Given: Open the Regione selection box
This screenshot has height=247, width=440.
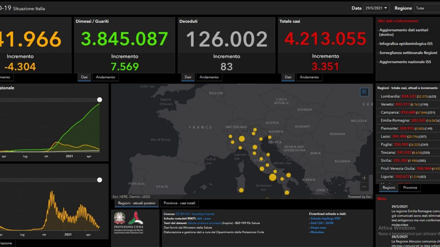Looking at the screenshot, I should tap(427, 8).
